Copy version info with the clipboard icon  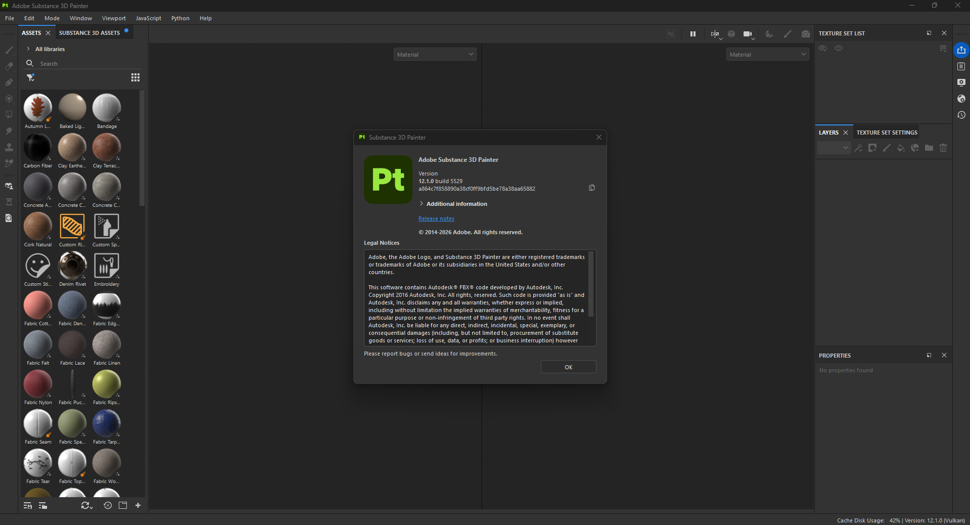[592, 188]
